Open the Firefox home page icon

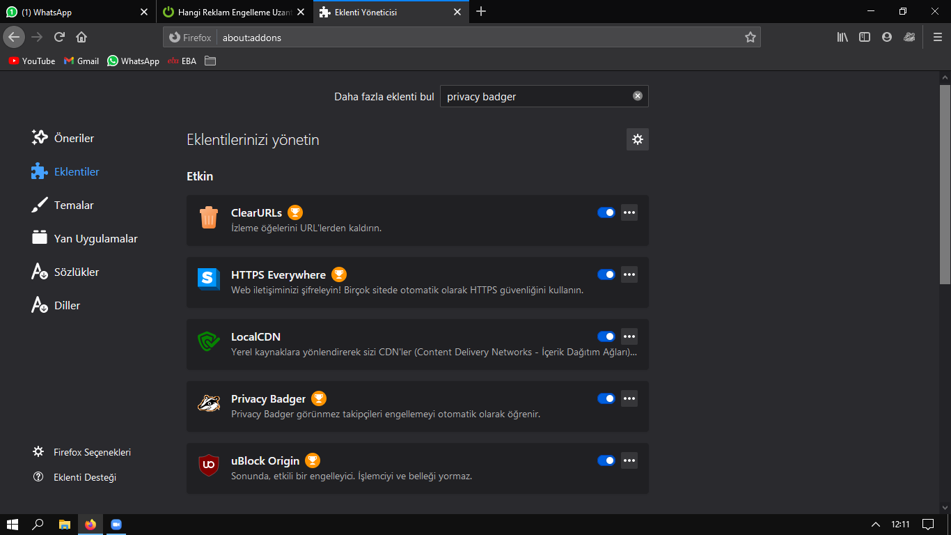pyautogui.click(x=81, y=37)
